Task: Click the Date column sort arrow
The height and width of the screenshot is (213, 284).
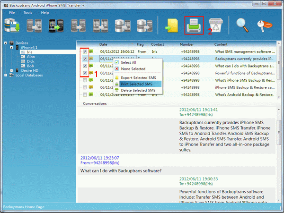Action: pos(133,44)
